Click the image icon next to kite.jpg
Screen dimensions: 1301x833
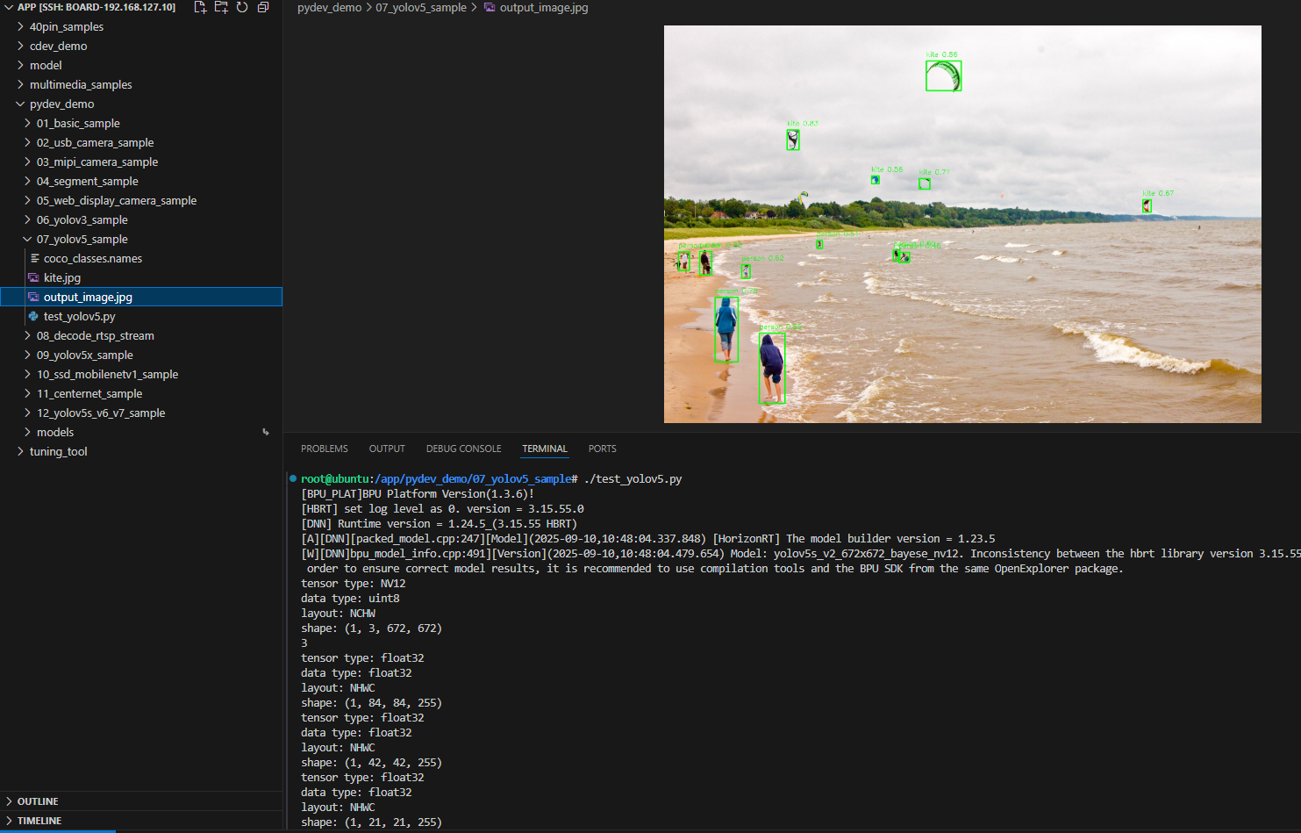pyautogui.click(x=33, y=277)
